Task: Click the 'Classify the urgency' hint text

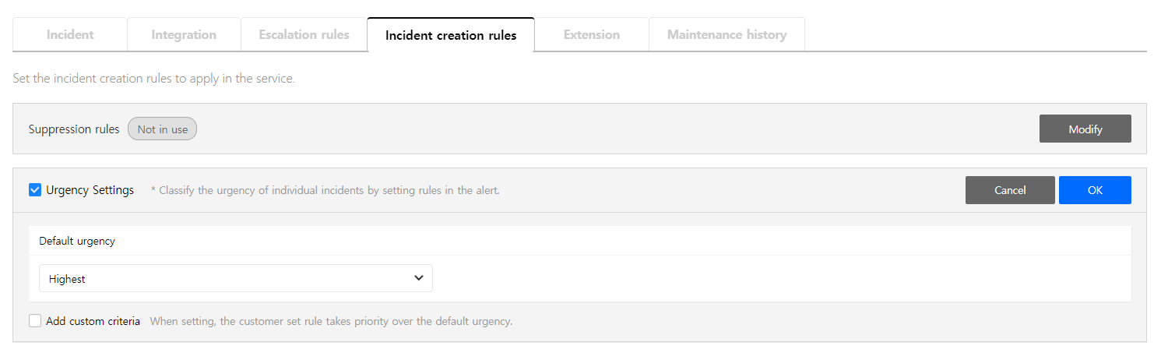Action: click(325, 190)
